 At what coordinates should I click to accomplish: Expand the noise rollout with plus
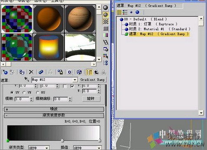click(x=7, y=109)
